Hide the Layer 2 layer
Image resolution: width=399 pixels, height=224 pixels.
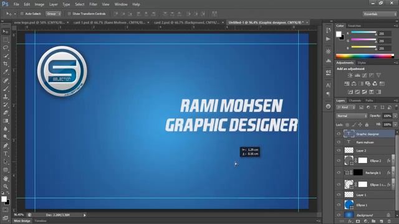point(339,151)
